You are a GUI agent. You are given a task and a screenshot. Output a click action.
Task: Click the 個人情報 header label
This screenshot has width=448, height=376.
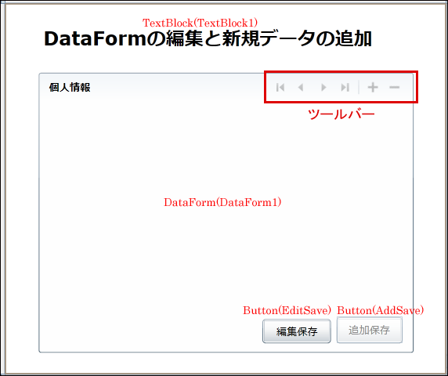[70, 88]
